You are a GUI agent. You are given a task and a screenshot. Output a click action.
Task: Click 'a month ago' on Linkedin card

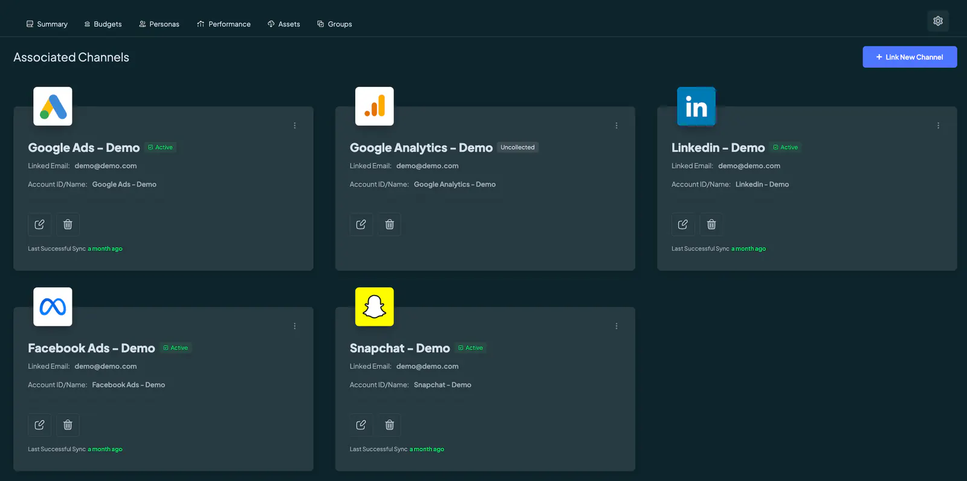[x=748, y=249]
